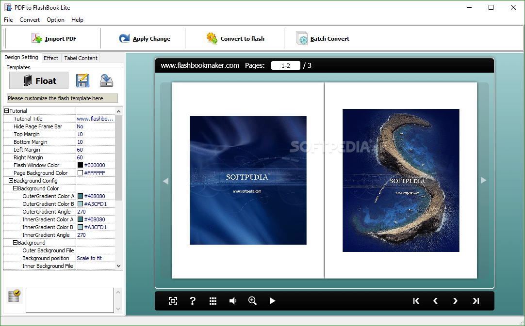Switch to the Effect tab
Viewport: 525px width, 326px height.
(x=51, y=58)
